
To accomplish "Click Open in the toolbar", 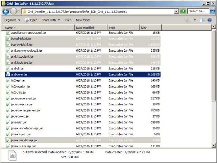I will [32, 20].
